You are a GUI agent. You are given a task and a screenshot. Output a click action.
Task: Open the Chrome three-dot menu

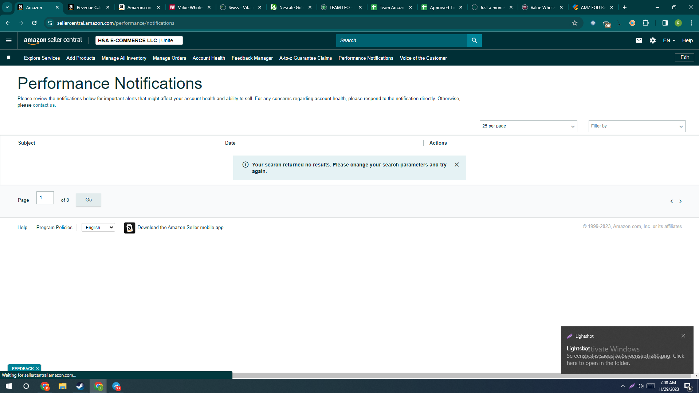coord(691,23)
